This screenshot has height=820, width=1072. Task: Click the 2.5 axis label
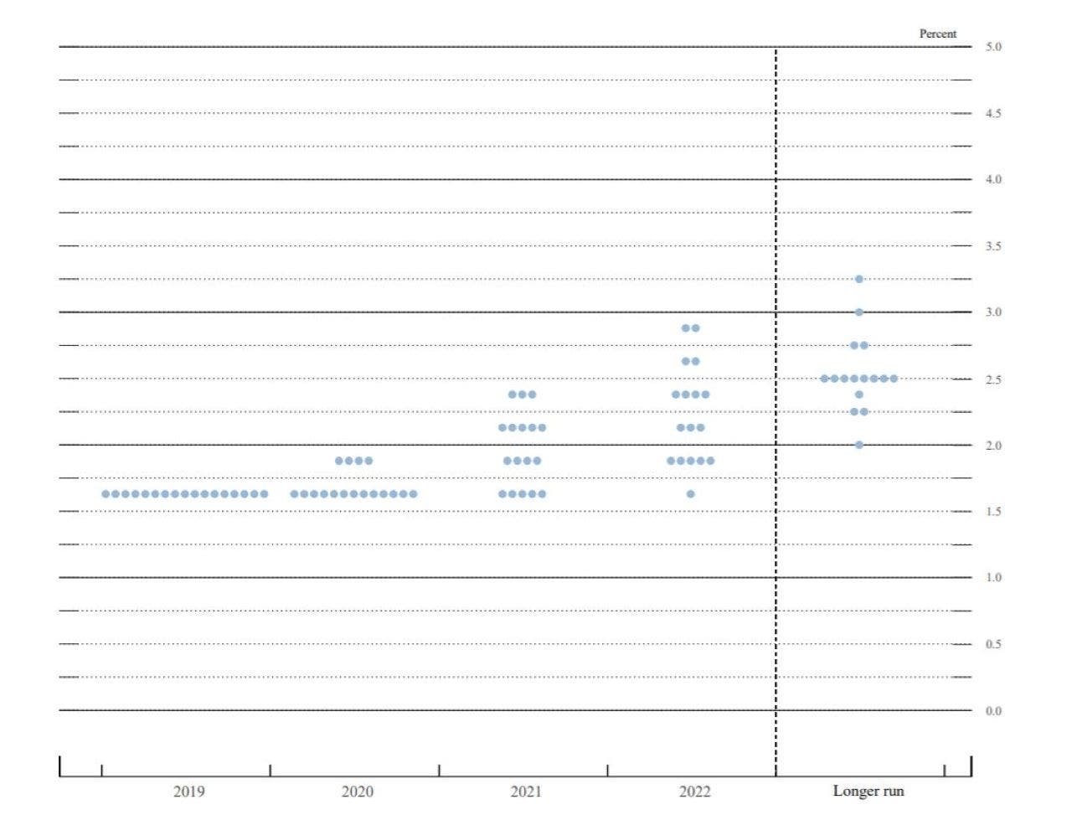[993, 379]
